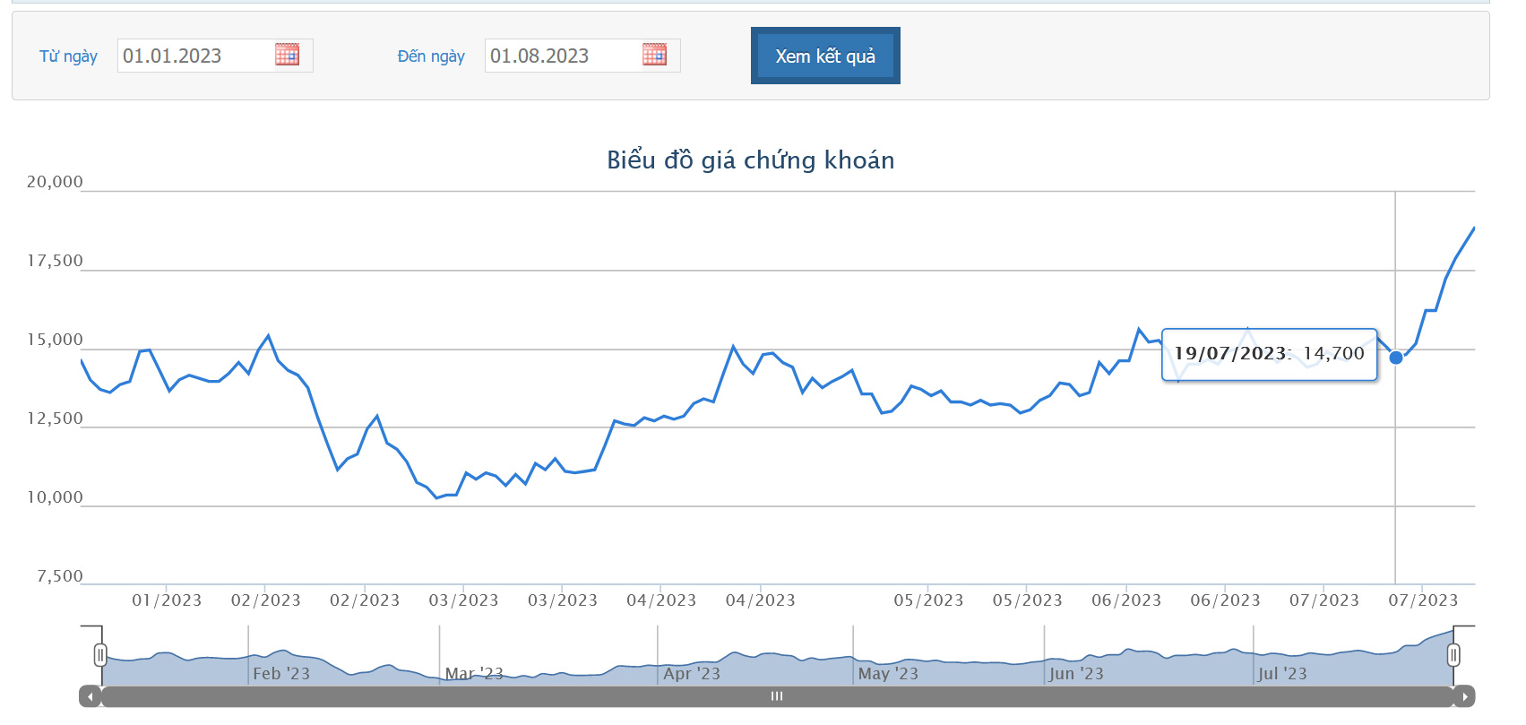The height and width of the screenshot is (725, 1526).
Task: Click May '23 in the navigator timeline
Action: [888, 673]
